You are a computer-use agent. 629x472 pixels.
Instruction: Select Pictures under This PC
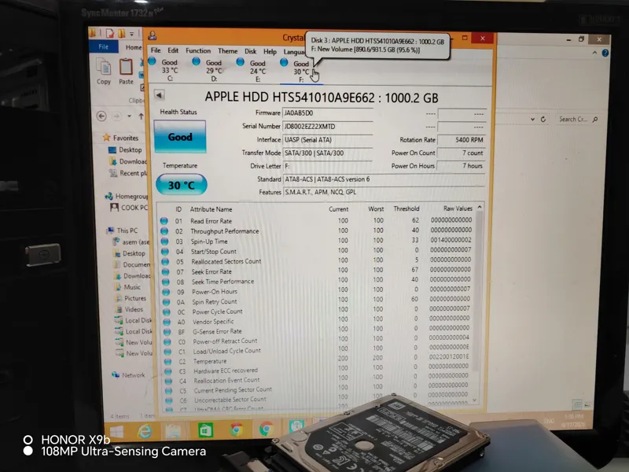click(x=131, y=298)
